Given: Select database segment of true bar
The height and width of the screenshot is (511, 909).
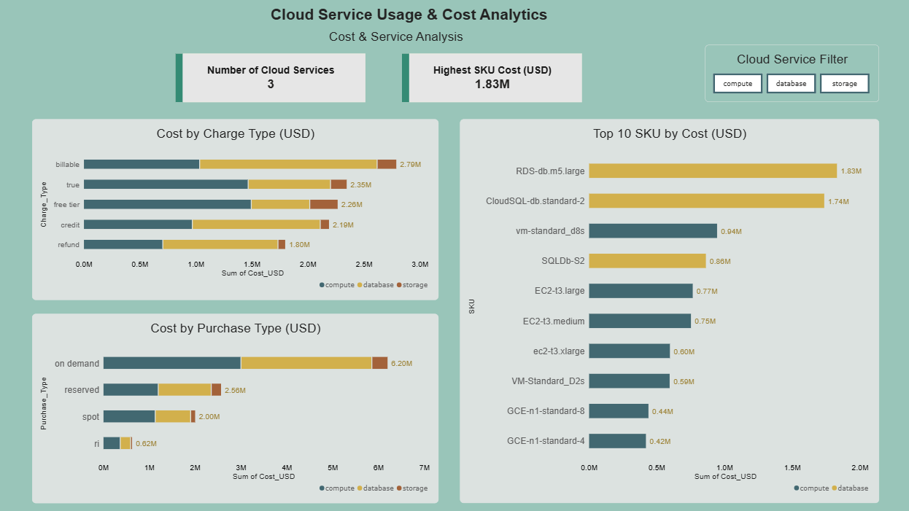Looking at the screenshot, I should click(x=289, y=184).
